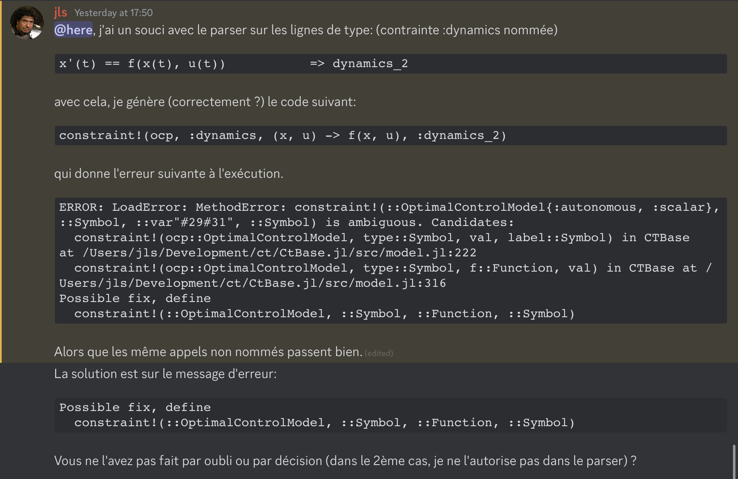Click the username jls above the message
The height and width of the screenshot is (479, 738).
point(60,13)
